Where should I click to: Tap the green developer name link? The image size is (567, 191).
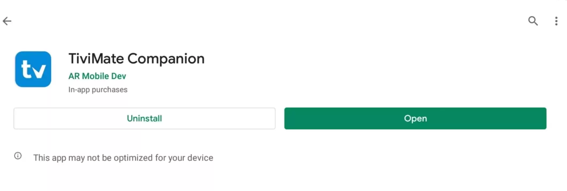click(x=97, y=76)
